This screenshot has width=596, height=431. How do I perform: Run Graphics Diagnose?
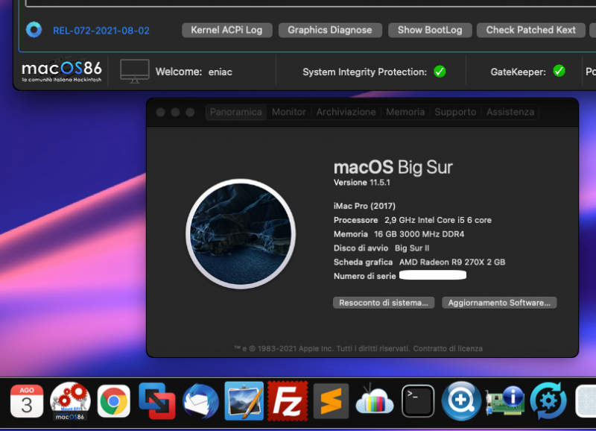click(330, 30)
